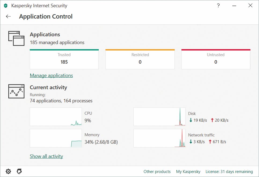Open the My Kaspersky link
The image size is (259, 177).
click(x=188, y=172)
